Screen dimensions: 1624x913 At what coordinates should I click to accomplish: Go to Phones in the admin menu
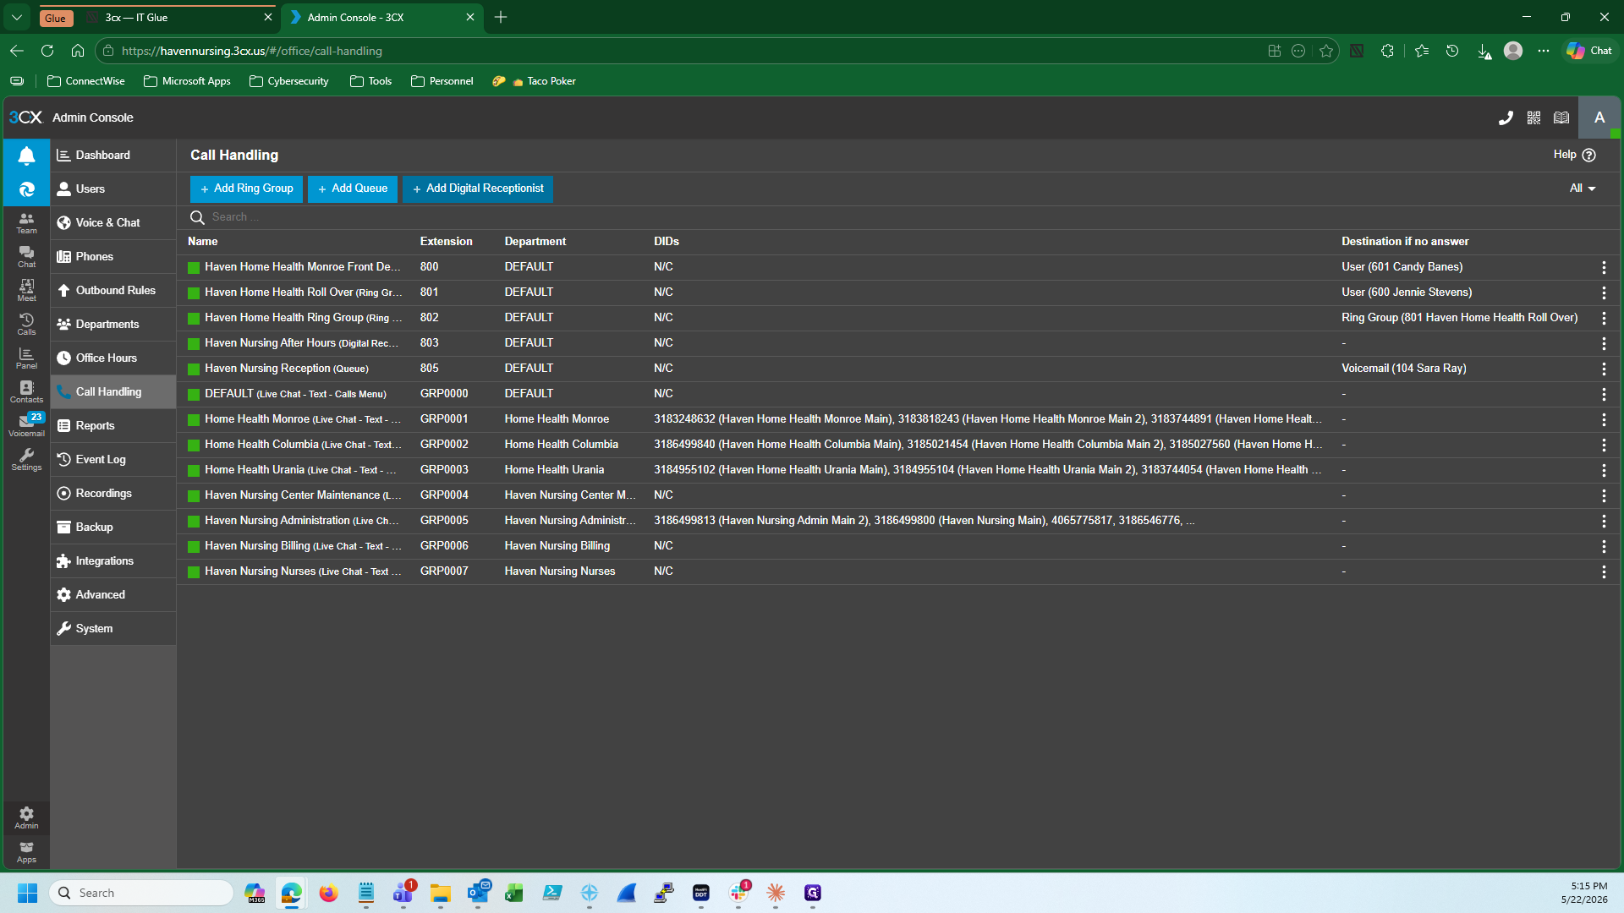[113, 257]
